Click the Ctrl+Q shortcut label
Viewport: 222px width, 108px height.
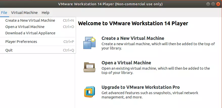pyautogui.click(x=68, y=50)
